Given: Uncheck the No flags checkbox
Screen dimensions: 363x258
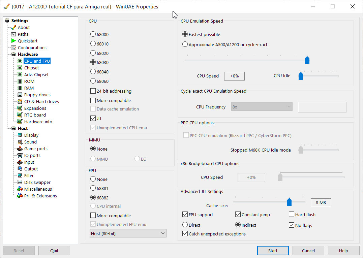Looking at the screenshot, I should (292, 225).
